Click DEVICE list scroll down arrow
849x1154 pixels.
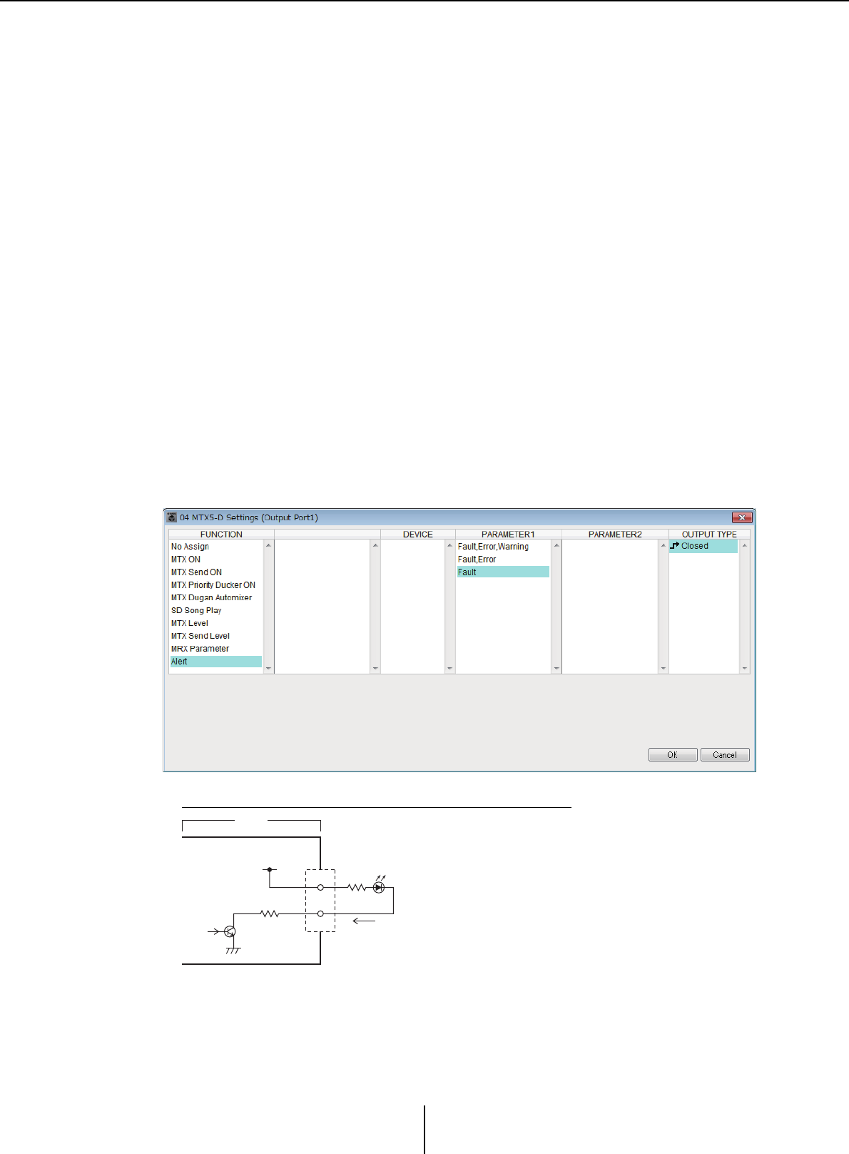click(449, 668)
